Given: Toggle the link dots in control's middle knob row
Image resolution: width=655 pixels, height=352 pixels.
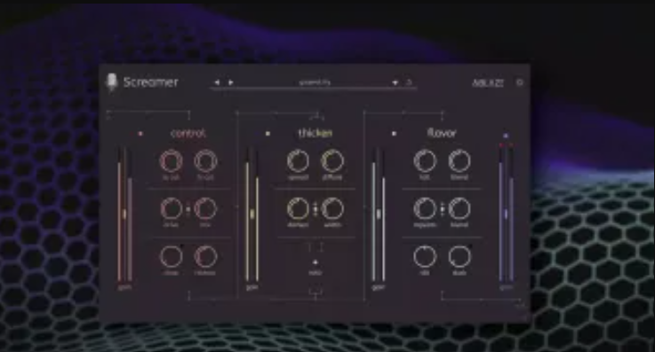Looking at the screenshot, I should pyautogui.click(x=188, y=209).
